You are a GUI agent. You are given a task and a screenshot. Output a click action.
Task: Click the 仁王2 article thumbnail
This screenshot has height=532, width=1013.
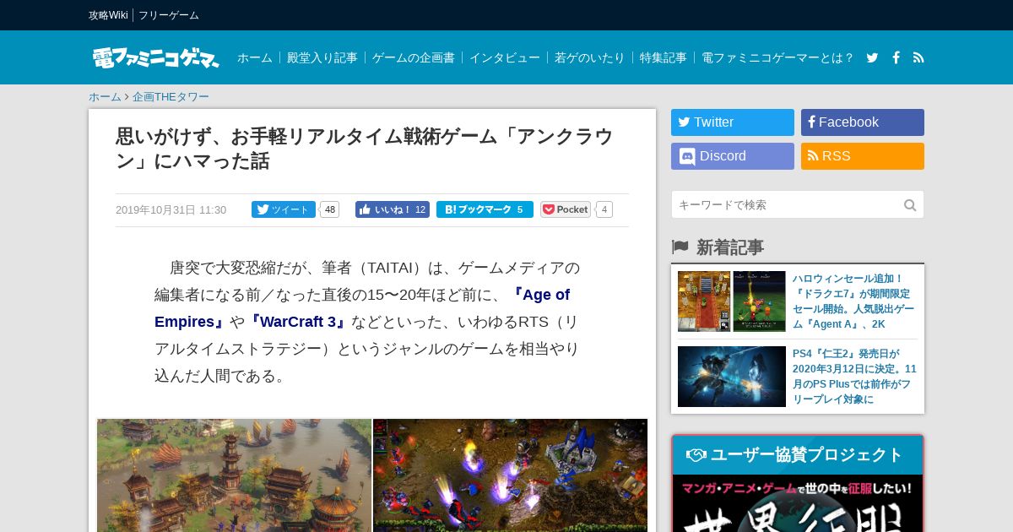coord(732,377)
